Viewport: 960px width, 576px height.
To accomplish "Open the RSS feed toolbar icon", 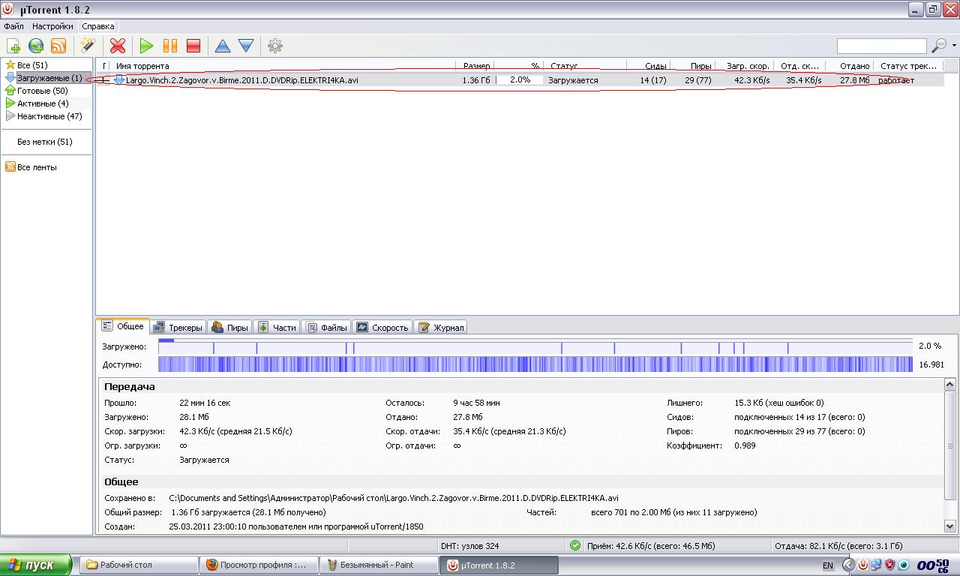I will point(58,46).
